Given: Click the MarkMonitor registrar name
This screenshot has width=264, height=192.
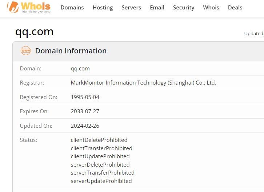Looking at the screenshot, I should click(x=143, y=83).
